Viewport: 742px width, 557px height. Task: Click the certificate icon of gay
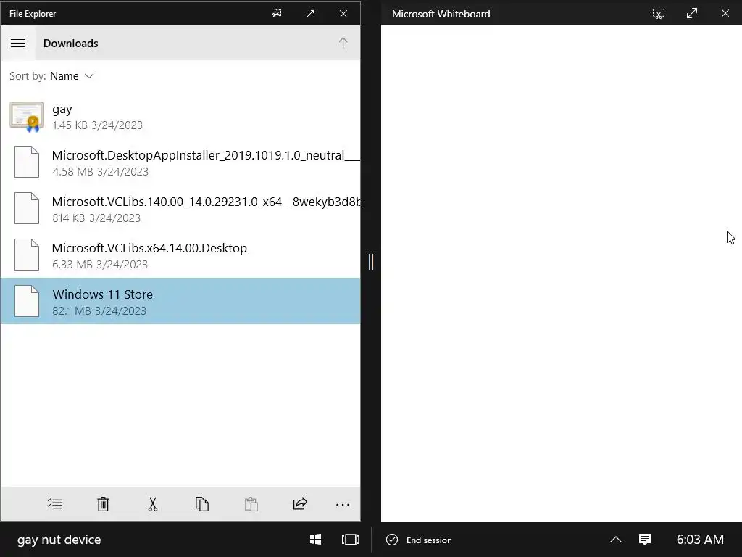click(x=27, y=117)
